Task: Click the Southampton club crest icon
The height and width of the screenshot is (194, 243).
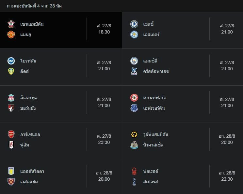Action: pyautogui.click(x=11, y=24)
